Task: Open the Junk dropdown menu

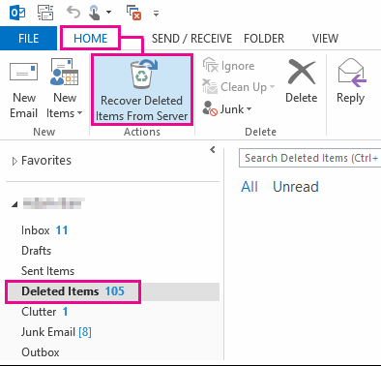Action: 227,109
